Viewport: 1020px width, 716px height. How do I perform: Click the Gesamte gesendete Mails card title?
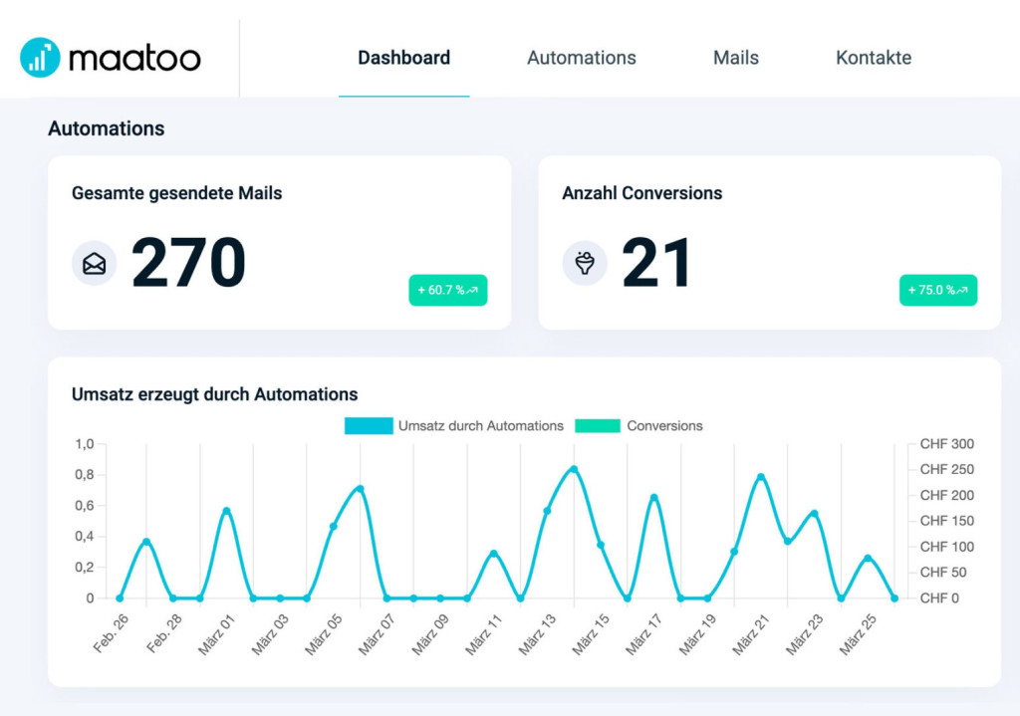coord(177,193)
